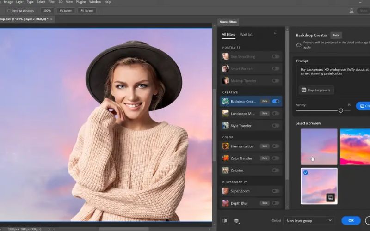Image resolution: width=370 pixels, height=231 pixels.
Task: Select the vivid orange sky preview thumbnail
Action: (x=355, y=146)
